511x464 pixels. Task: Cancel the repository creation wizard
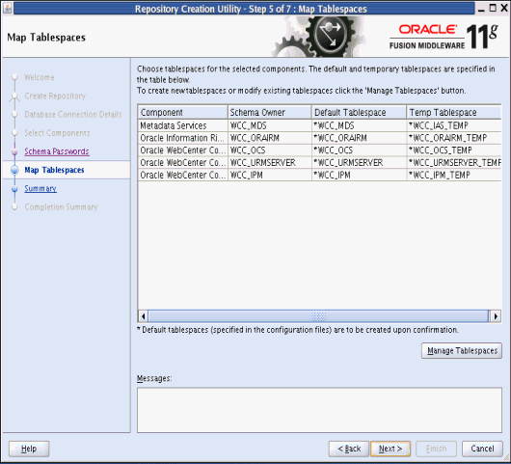(x=482, y=449)
